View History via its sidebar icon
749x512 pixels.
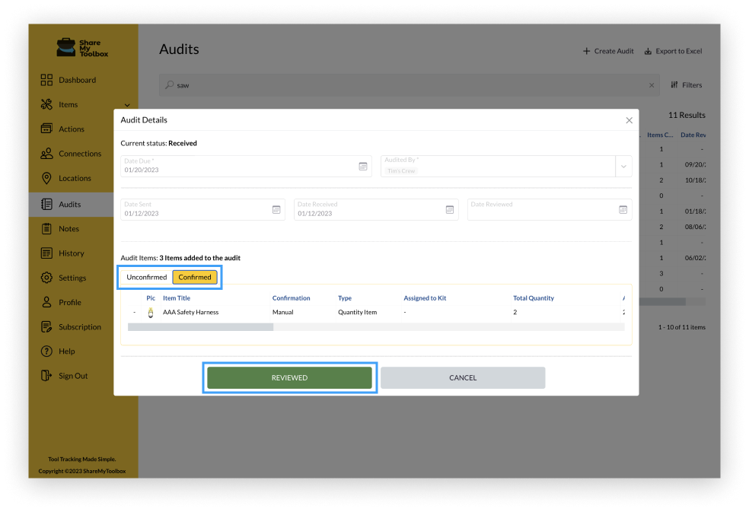click(46, 253)
